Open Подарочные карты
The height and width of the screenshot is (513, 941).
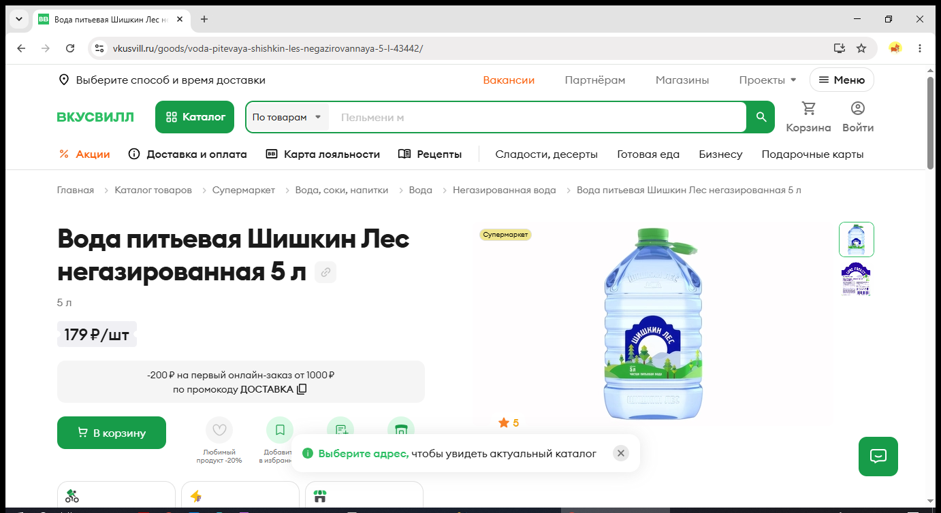click(813, 154)
